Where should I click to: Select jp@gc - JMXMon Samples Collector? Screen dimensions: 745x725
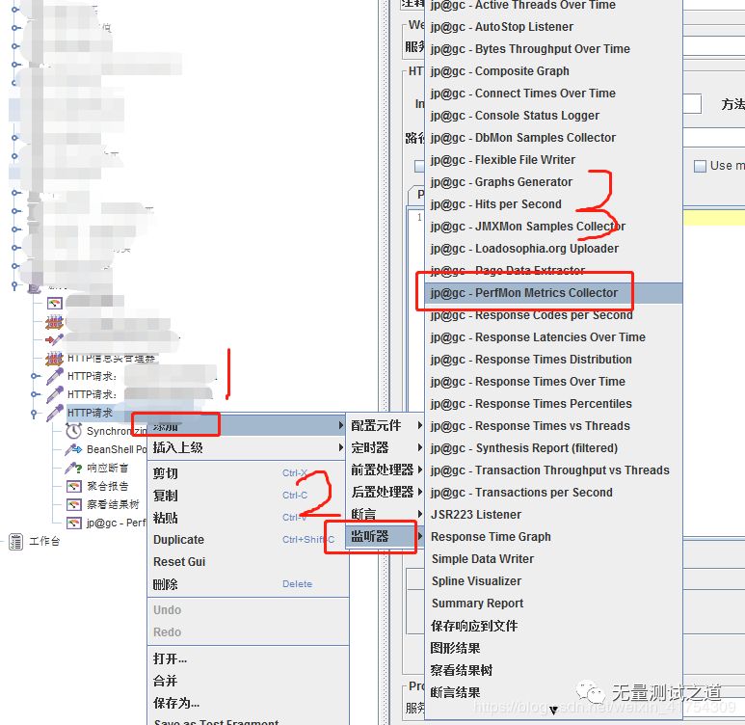point(553,226)
